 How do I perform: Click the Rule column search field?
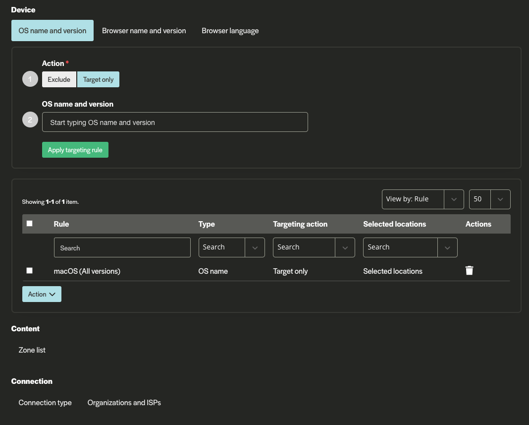(122, 247)
